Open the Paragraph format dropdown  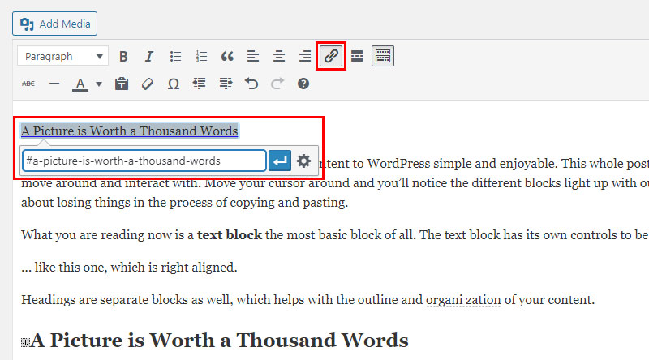click(63, 56)
